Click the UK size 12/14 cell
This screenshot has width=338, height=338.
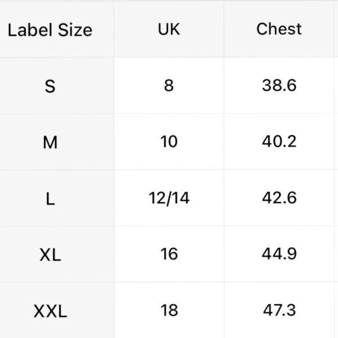click(x=169, y=198)
